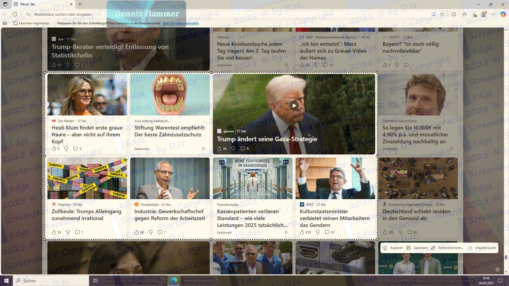The width and height of the screenshot is (509, 286).
Task: Open Windows Task View icon
Action: point(95,281)
